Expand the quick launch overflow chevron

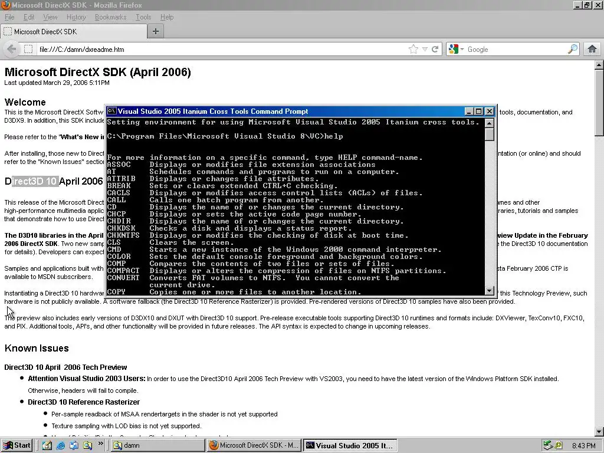100,444
